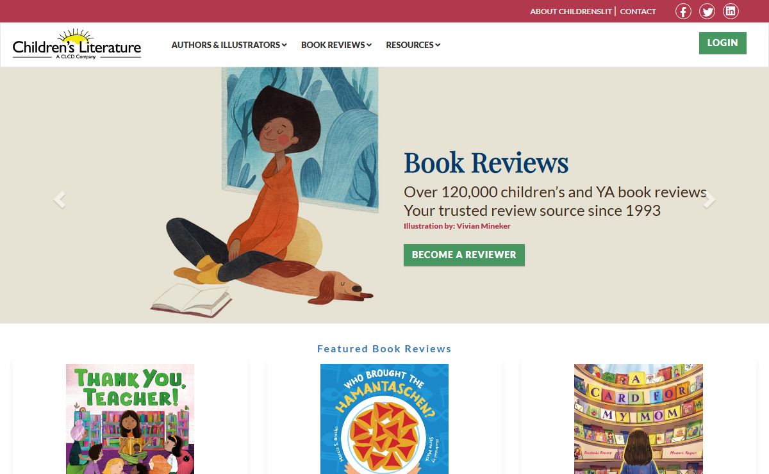Expand the Resources dropdown menu
The image size is (769, 474).
click(413, 45)
